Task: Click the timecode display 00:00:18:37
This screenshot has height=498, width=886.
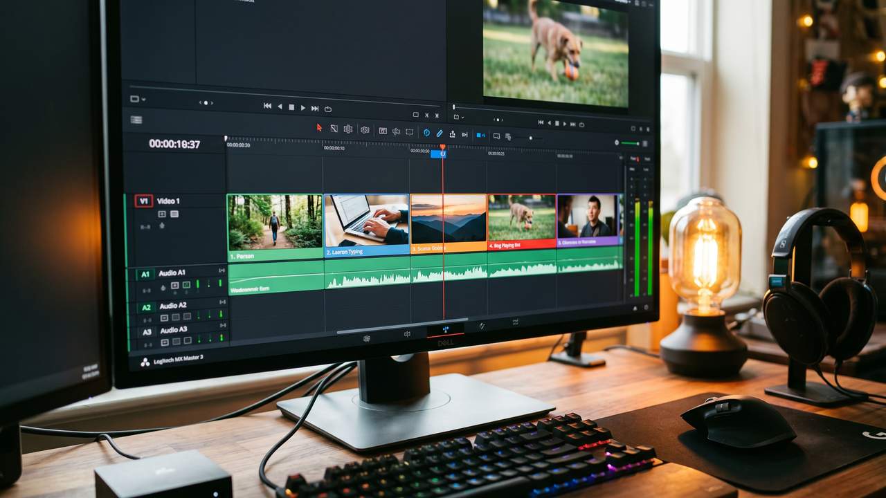Action: pyautogui.click(x=174, y=144)
